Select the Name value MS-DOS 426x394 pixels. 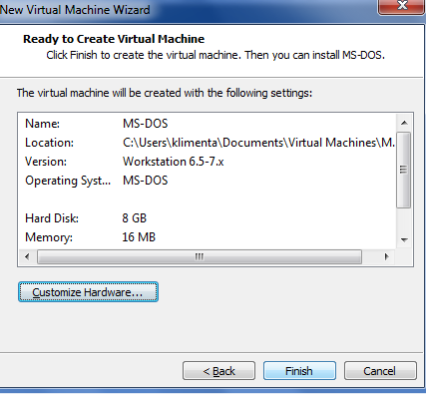[146, 124]
